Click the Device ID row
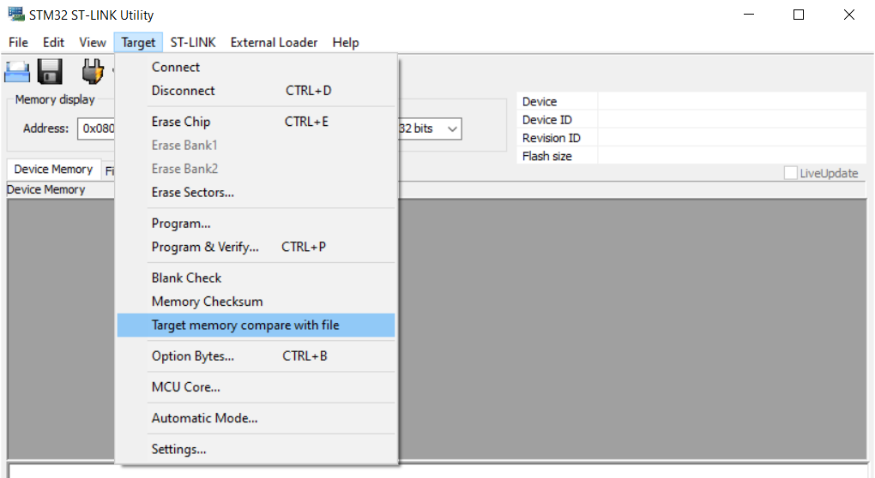875x478 pixels. click(x=691, y=120)
